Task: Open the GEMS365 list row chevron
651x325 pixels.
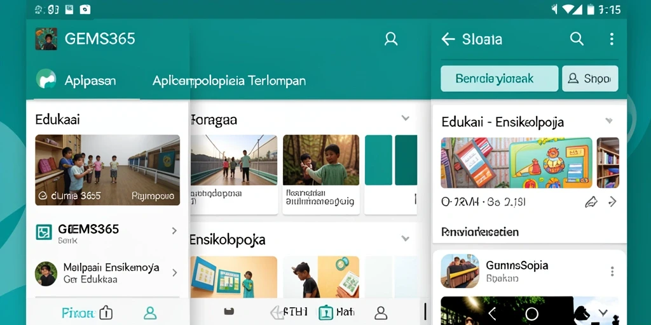Action: click(x=174, y=231)
